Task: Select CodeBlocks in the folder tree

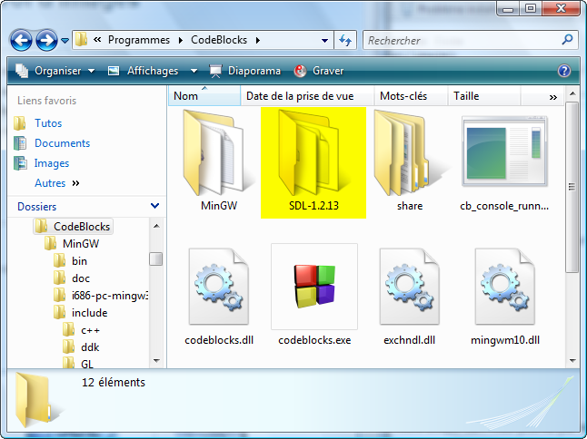Action: click(74, 227)
